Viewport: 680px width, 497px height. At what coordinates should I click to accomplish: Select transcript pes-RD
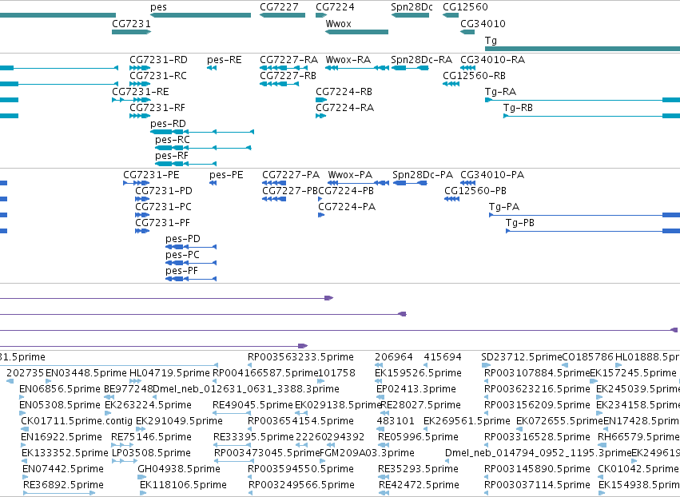pos(168,124)
